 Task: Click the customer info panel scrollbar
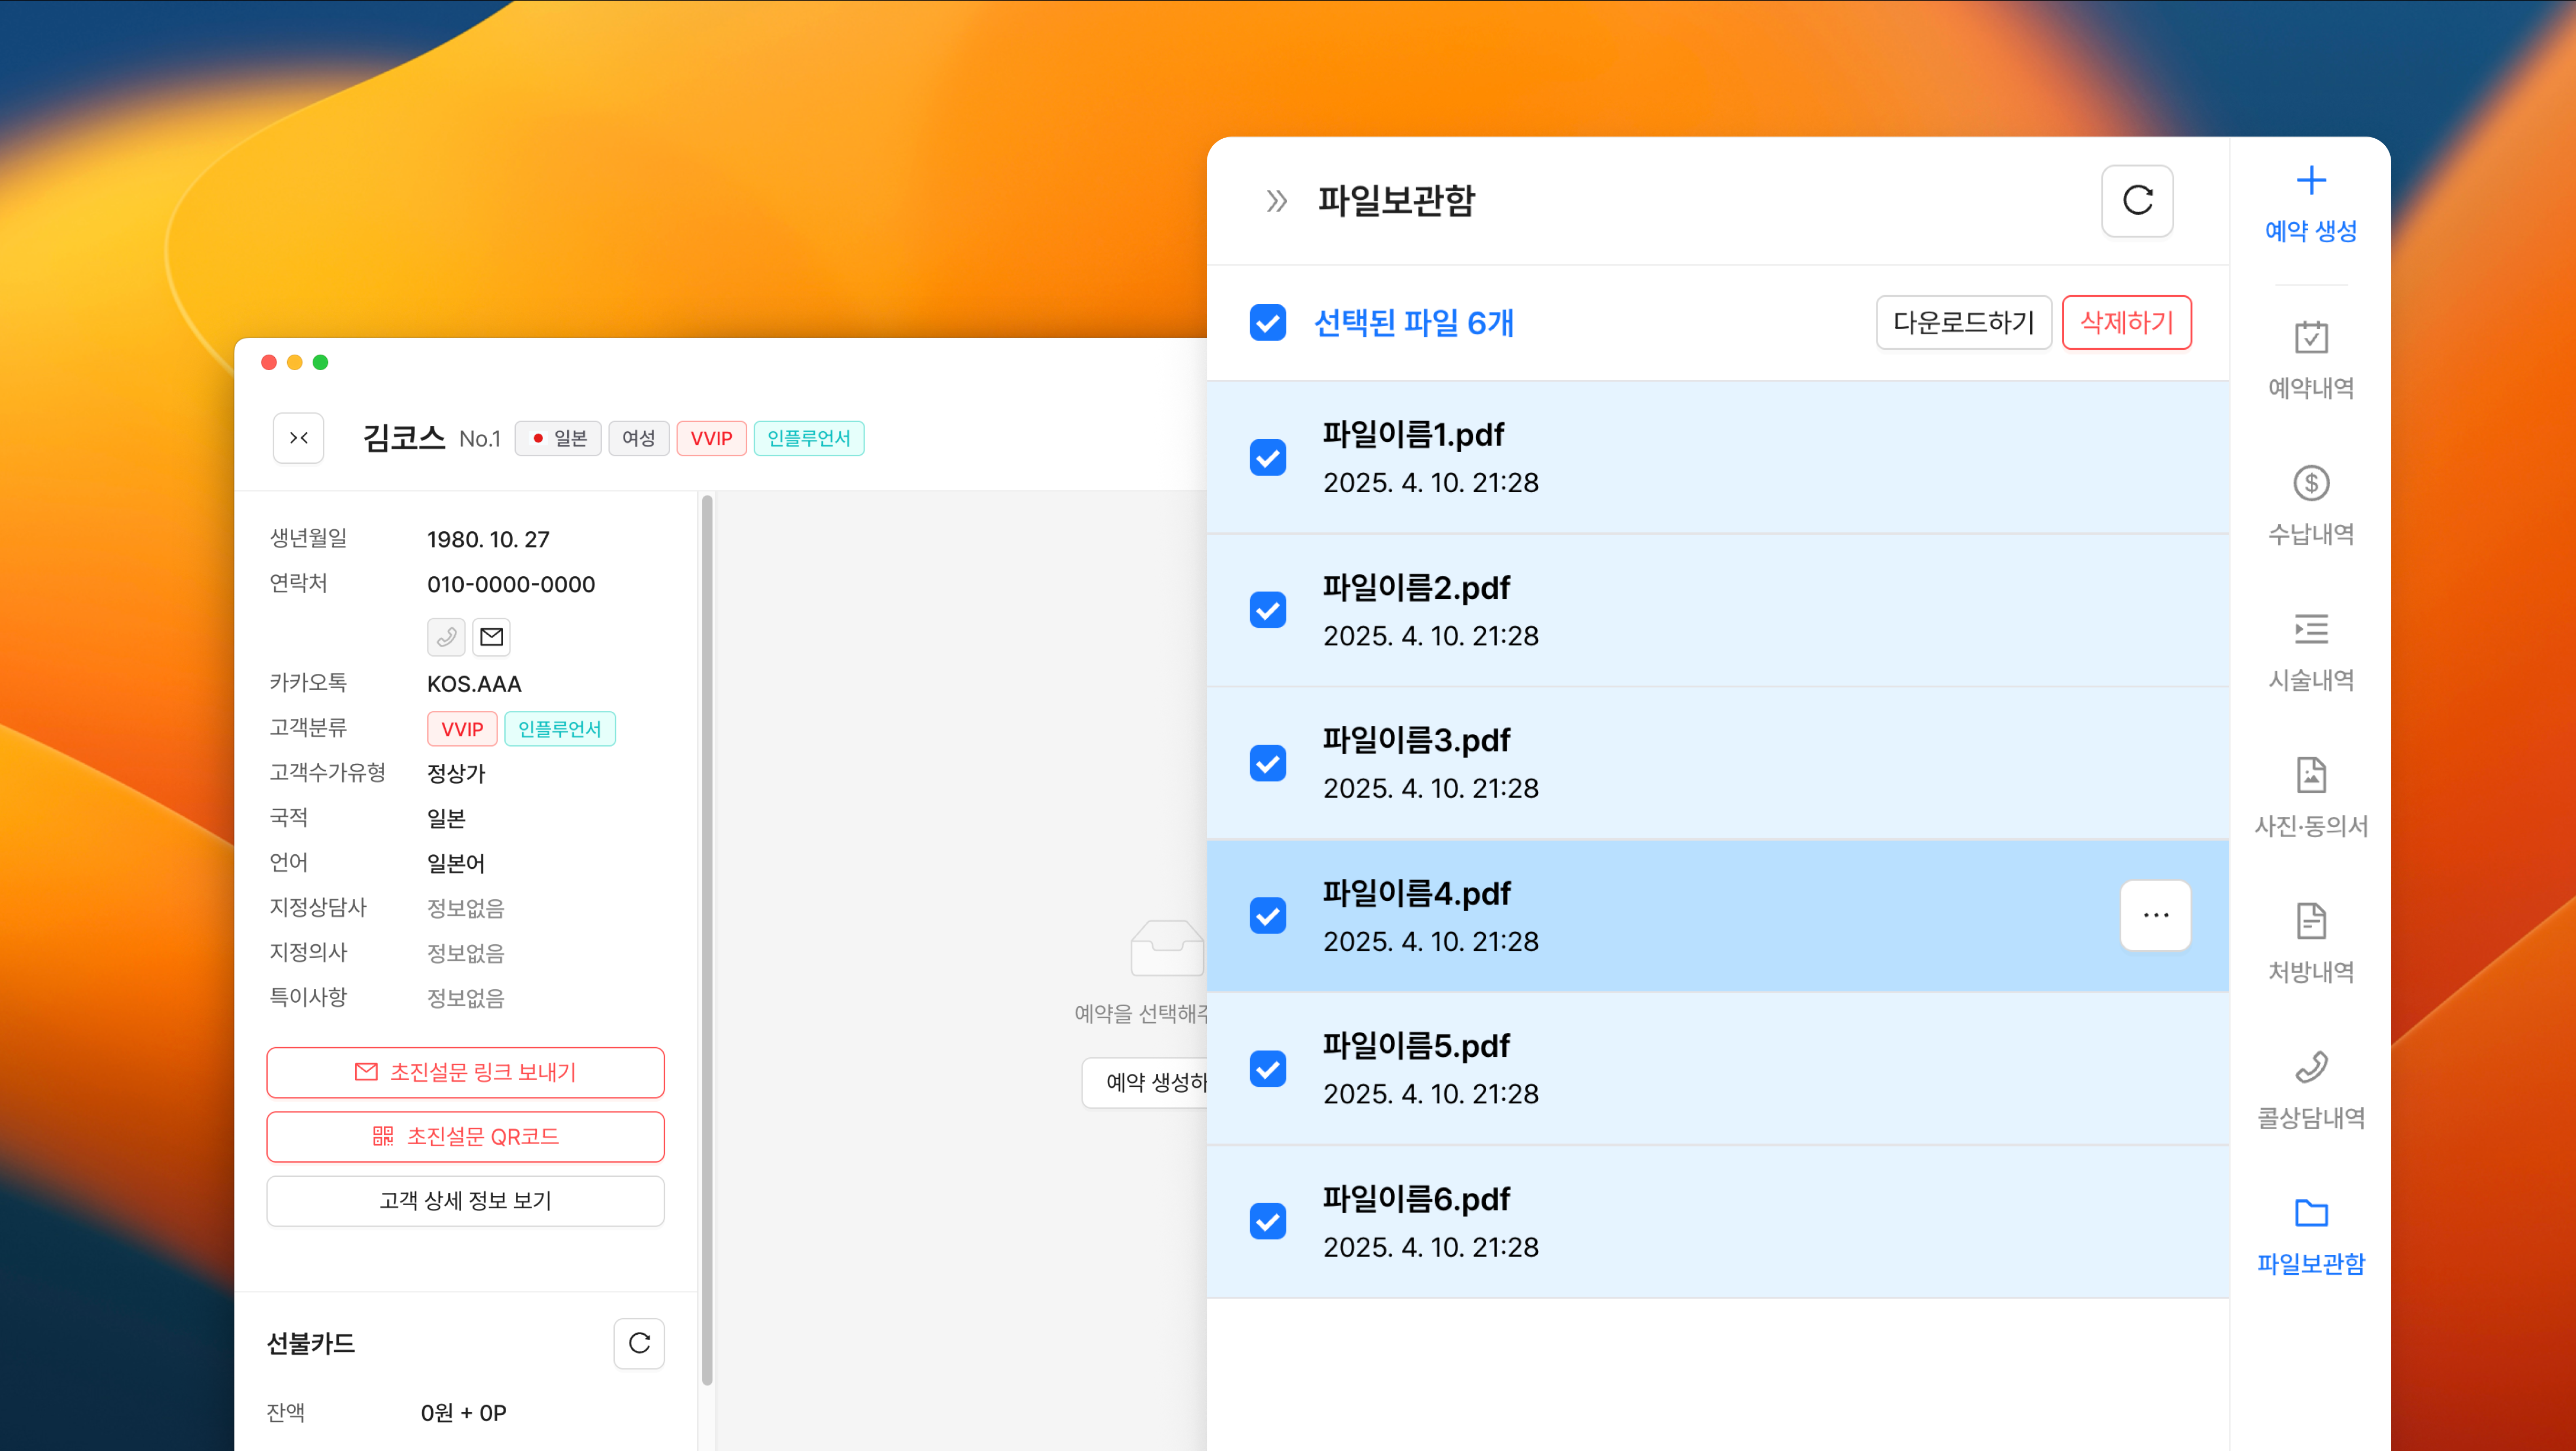coord(707,940)
